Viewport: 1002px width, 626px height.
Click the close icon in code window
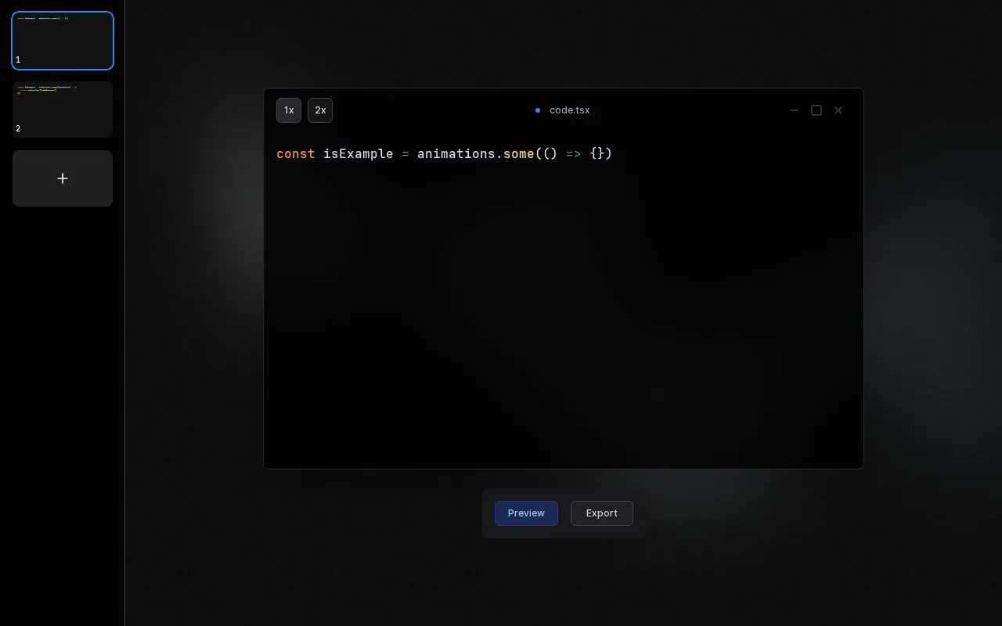coord(838,110)
